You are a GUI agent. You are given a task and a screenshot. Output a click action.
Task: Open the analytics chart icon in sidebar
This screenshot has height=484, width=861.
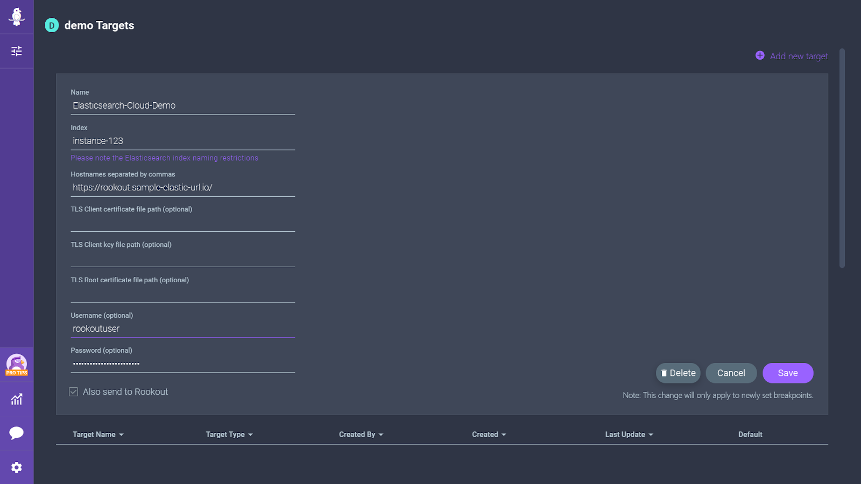click(17, 399)
